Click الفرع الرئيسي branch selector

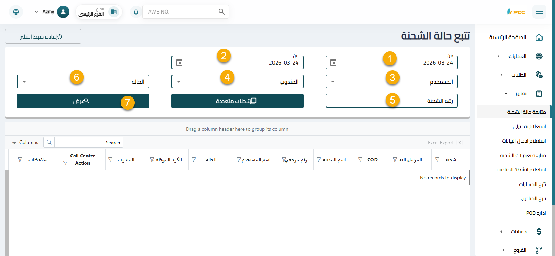point(99,12)
